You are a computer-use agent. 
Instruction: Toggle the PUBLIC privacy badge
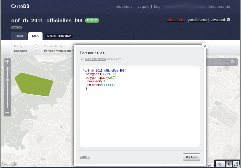(x=92, y=20)
